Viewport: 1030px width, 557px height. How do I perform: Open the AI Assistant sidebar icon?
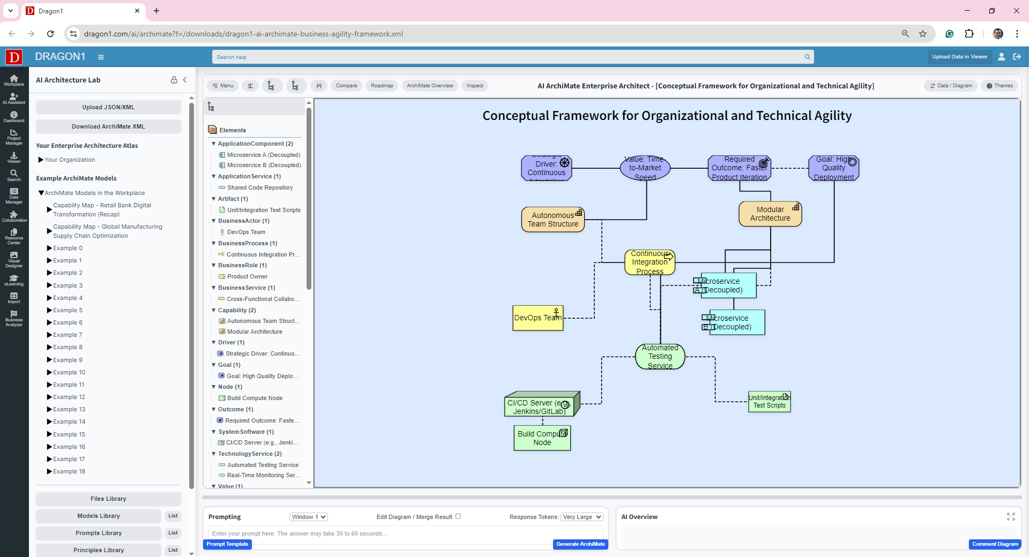tap(14, 98)
